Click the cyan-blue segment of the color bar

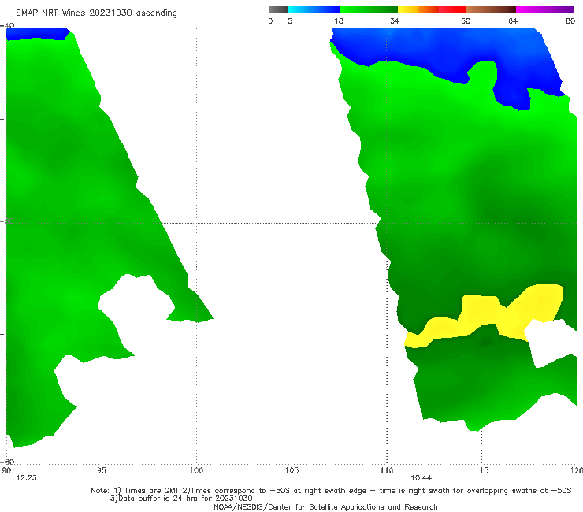tap(314, 9)
